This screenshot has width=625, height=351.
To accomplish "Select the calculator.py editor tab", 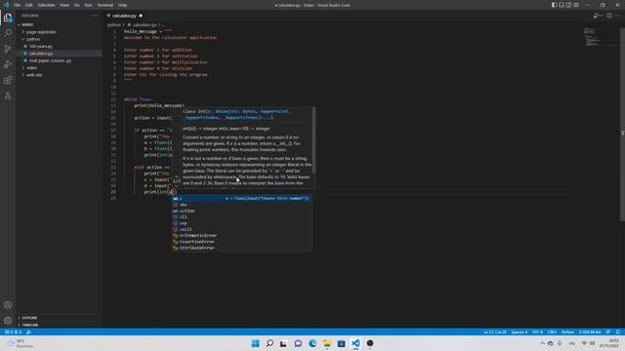I will click(125, 16).
